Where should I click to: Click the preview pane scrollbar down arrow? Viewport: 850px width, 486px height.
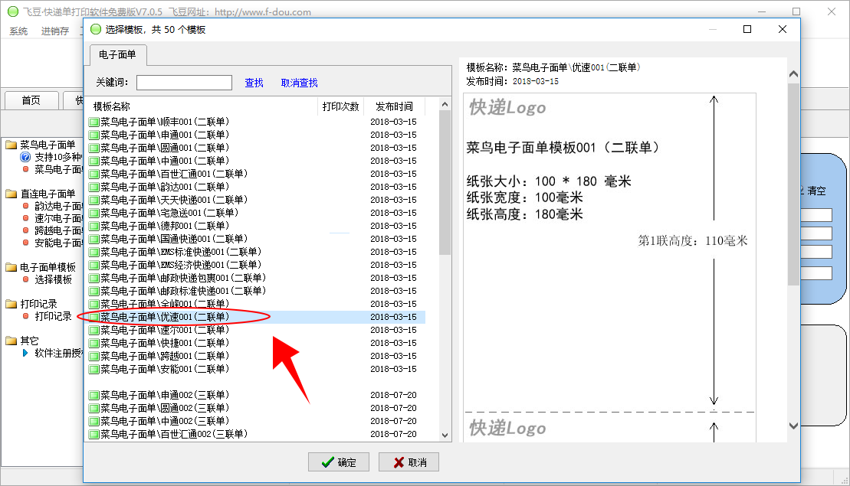793,426
